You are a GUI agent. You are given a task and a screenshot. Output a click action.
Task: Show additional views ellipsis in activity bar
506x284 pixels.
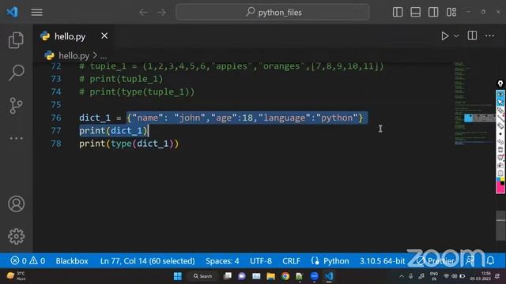coord(16,138)
